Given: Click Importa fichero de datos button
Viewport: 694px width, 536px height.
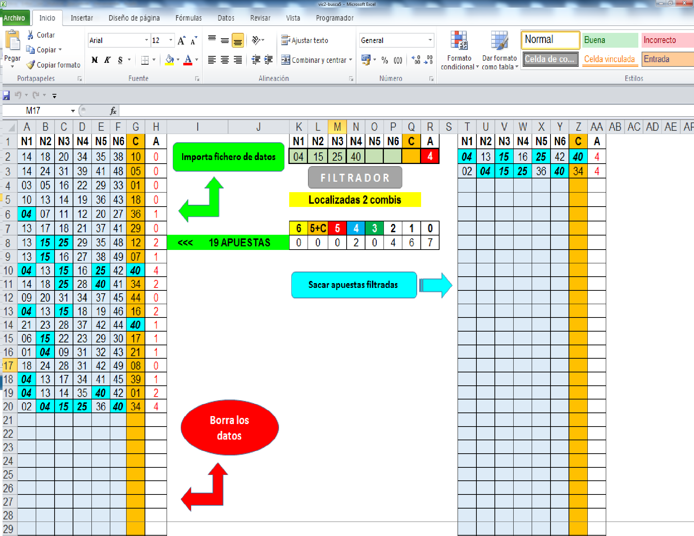Looking at the screenshot, I should pyautogui.click(x=228, y=157).
